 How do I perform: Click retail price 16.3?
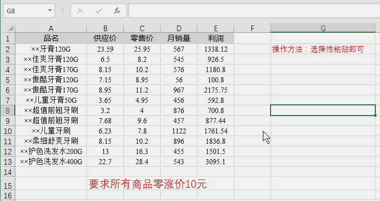pos(142,151)
